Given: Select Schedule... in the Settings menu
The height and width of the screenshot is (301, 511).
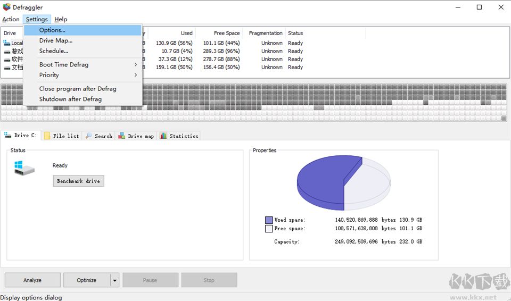Looking at the screenshot, I should [x=54, y=51].
